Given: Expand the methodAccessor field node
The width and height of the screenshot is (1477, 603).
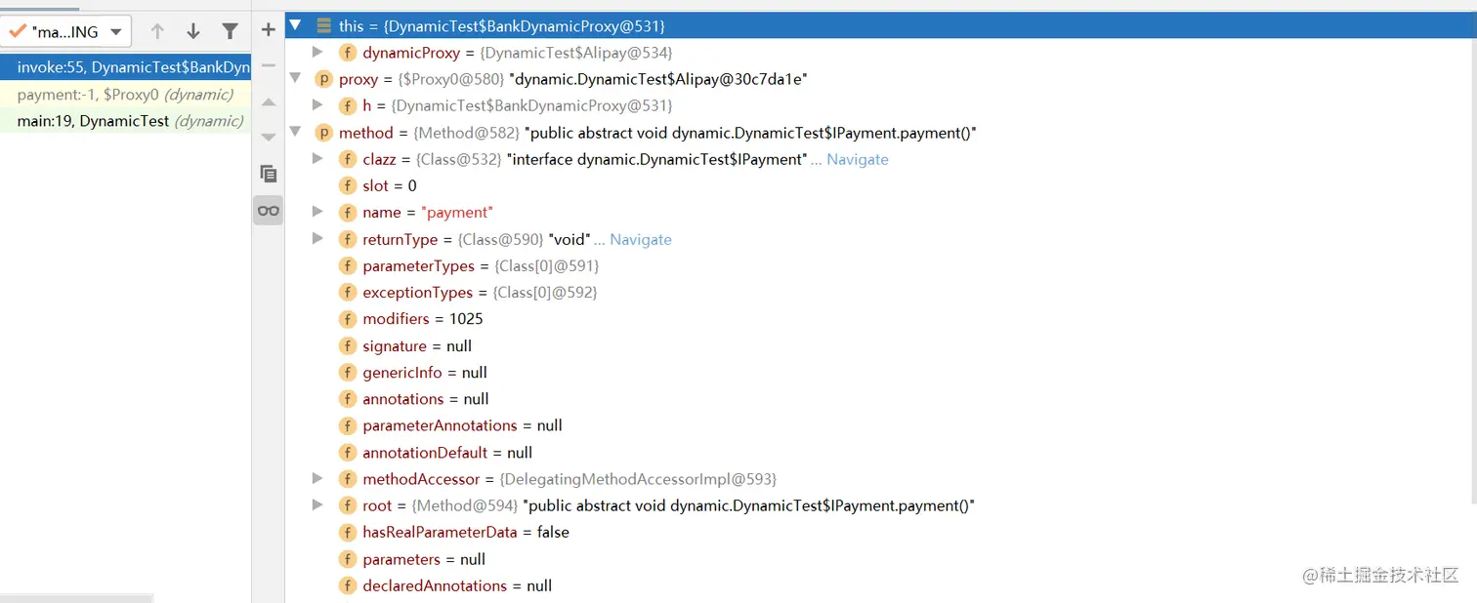Looking at the screenshot, I should click(x=316, y=478).
